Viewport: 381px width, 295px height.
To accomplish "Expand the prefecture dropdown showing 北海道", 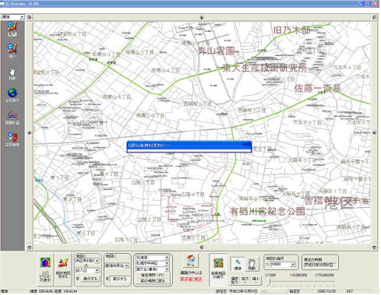I will pyautogui.click(x=153, y=258).
